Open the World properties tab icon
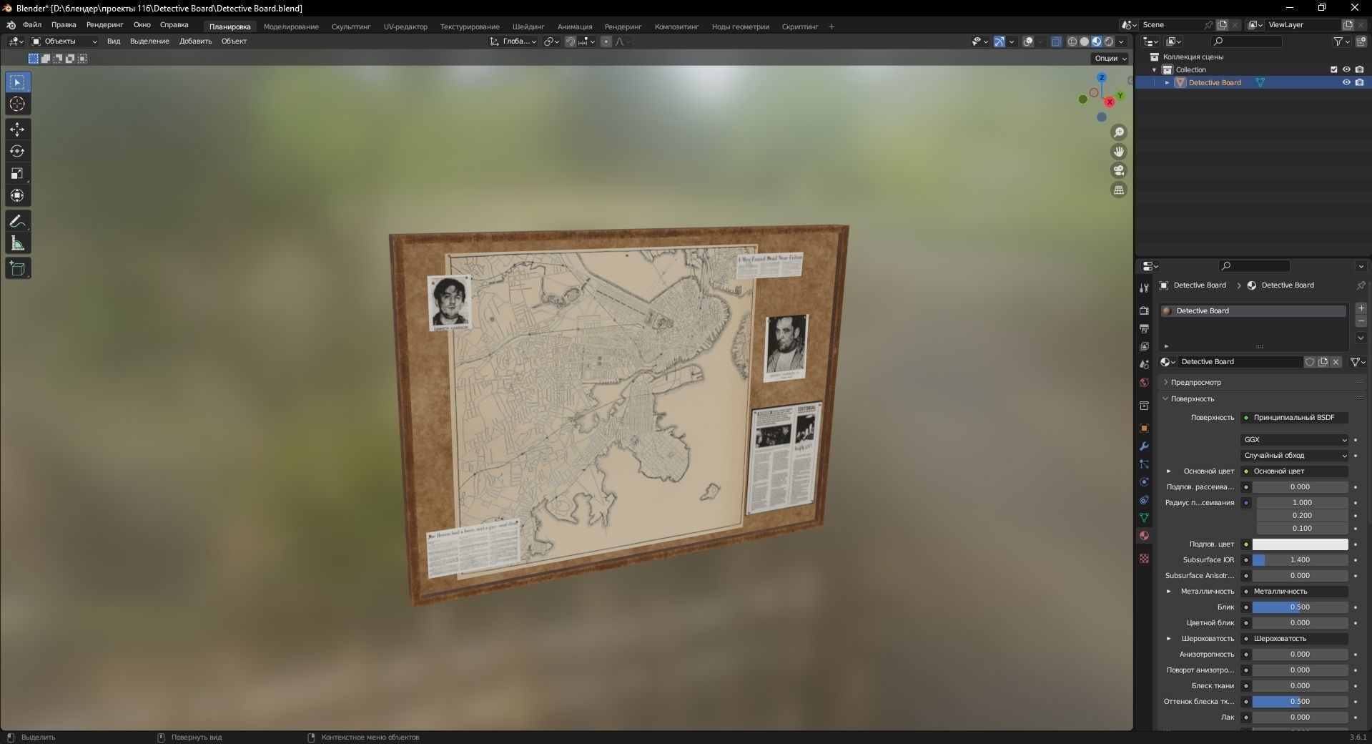 point(1144,383)
